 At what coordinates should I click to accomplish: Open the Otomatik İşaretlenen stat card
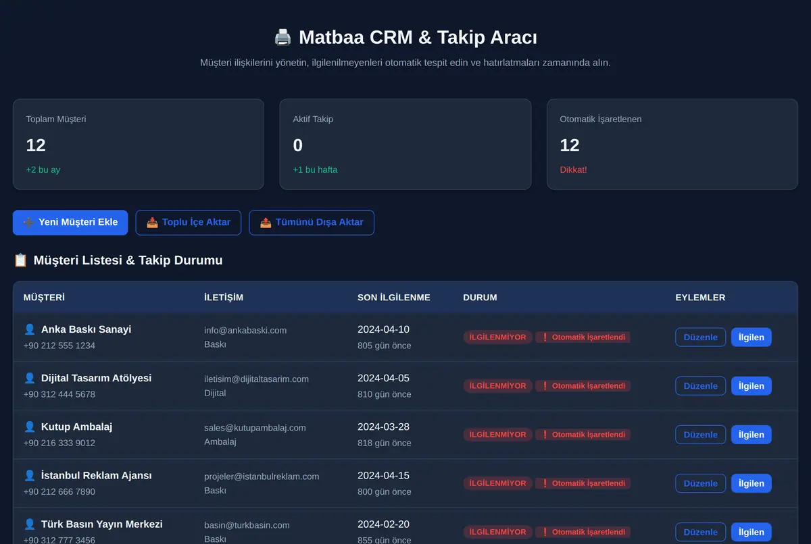(x=672, y=144)
